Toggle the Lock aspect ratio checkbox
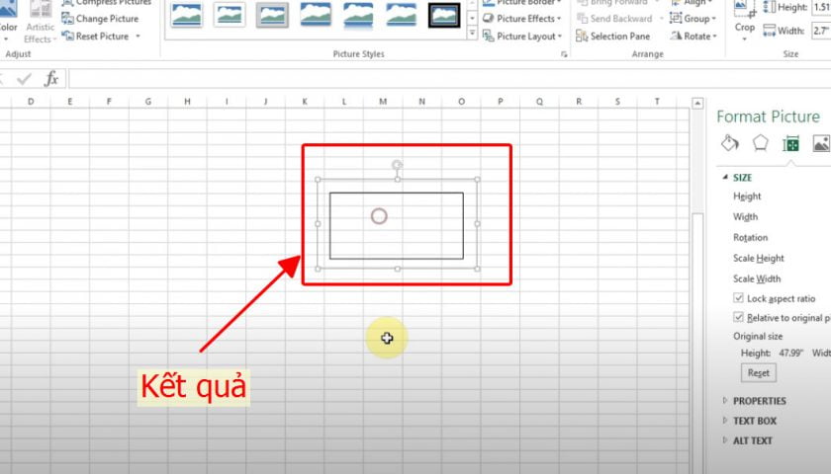831x474 pixels. point(738,298)
